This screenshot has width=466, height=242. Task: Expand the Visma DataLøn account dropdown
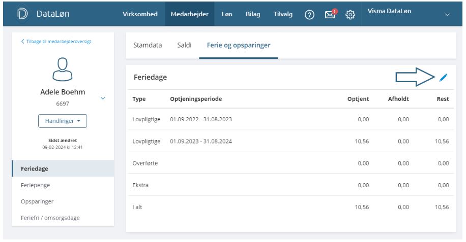point(447,15)
